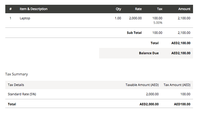Click the 5.00% tax percentage under Laptop
This screenshot has height=113, width=197.
pos(158,23)
